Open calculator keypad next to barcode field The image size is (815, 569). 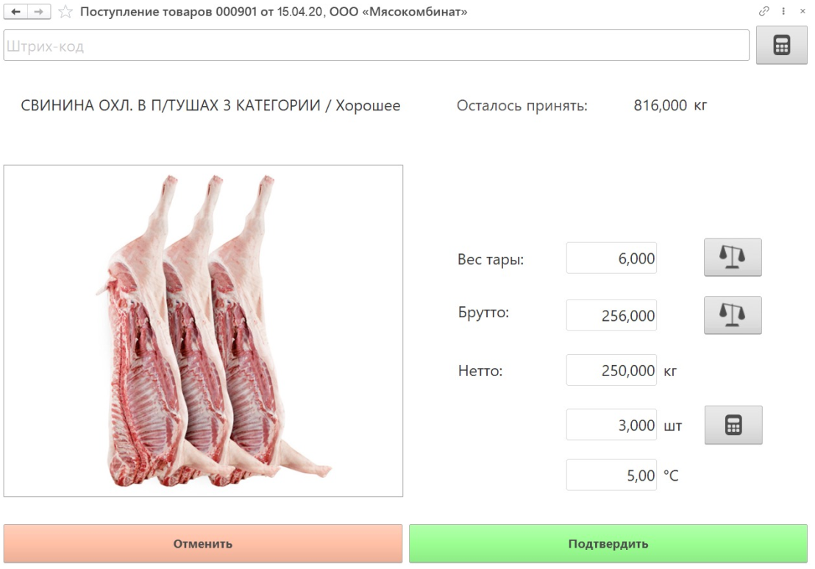tap(781, 45)
